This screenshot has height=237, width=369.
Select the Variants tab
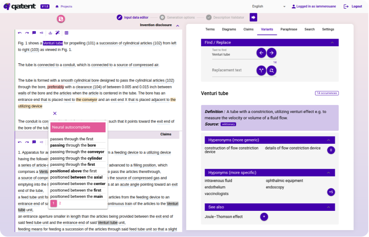(x=267, y=29)
